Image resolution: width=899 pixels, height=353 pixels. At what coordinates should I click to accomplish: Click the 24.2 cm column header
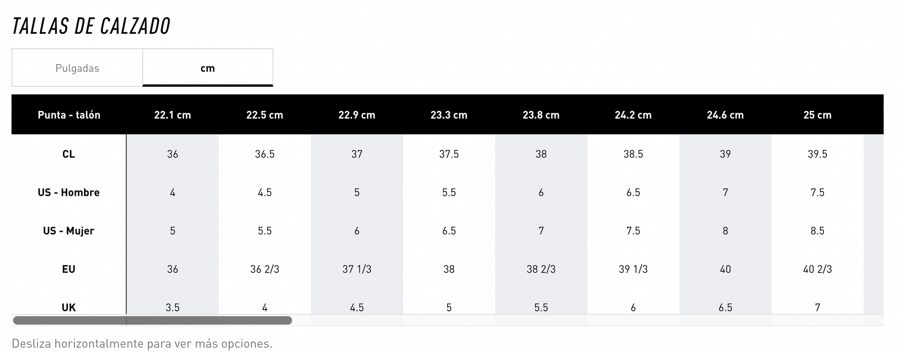(633, 115)
